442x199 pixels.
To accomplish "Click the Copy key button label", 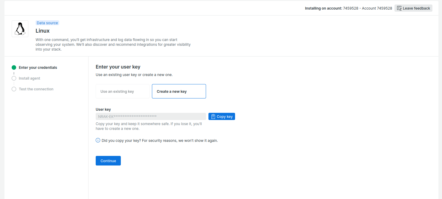I will tap(225, 117).
